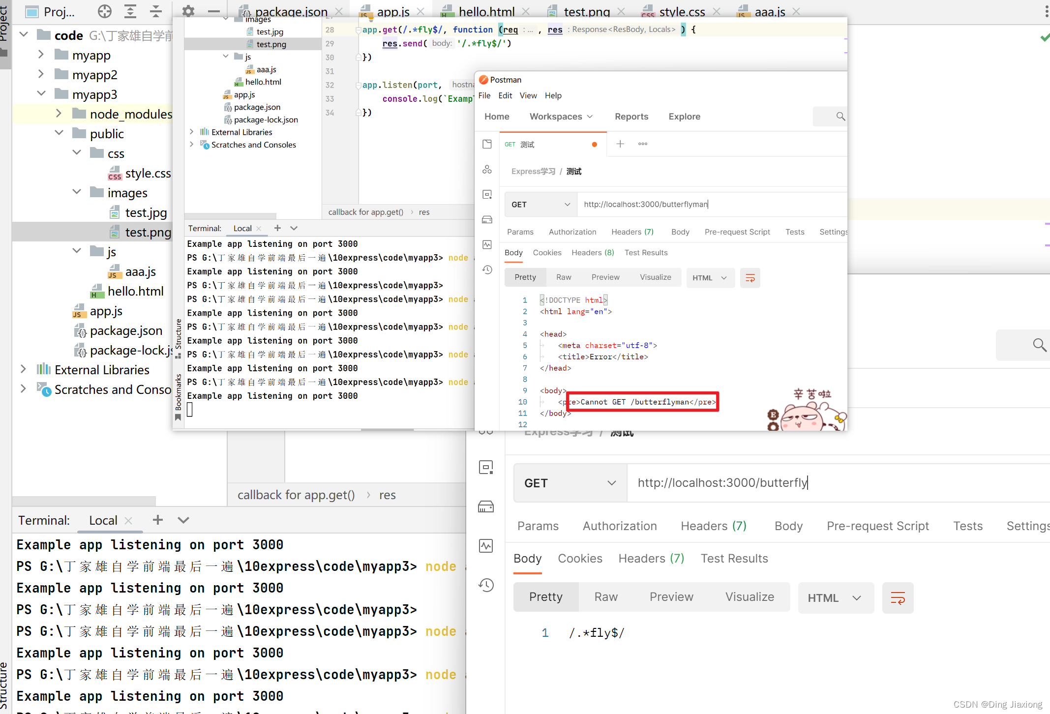1050x714 pixels.
Task: Switch response to Visualize view
Action: tap(750, 597)
